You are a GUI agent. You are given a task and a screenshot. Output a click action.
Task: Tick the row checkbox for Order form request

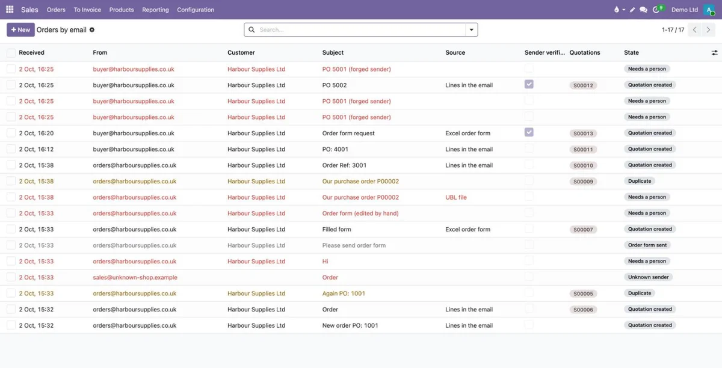11,133
